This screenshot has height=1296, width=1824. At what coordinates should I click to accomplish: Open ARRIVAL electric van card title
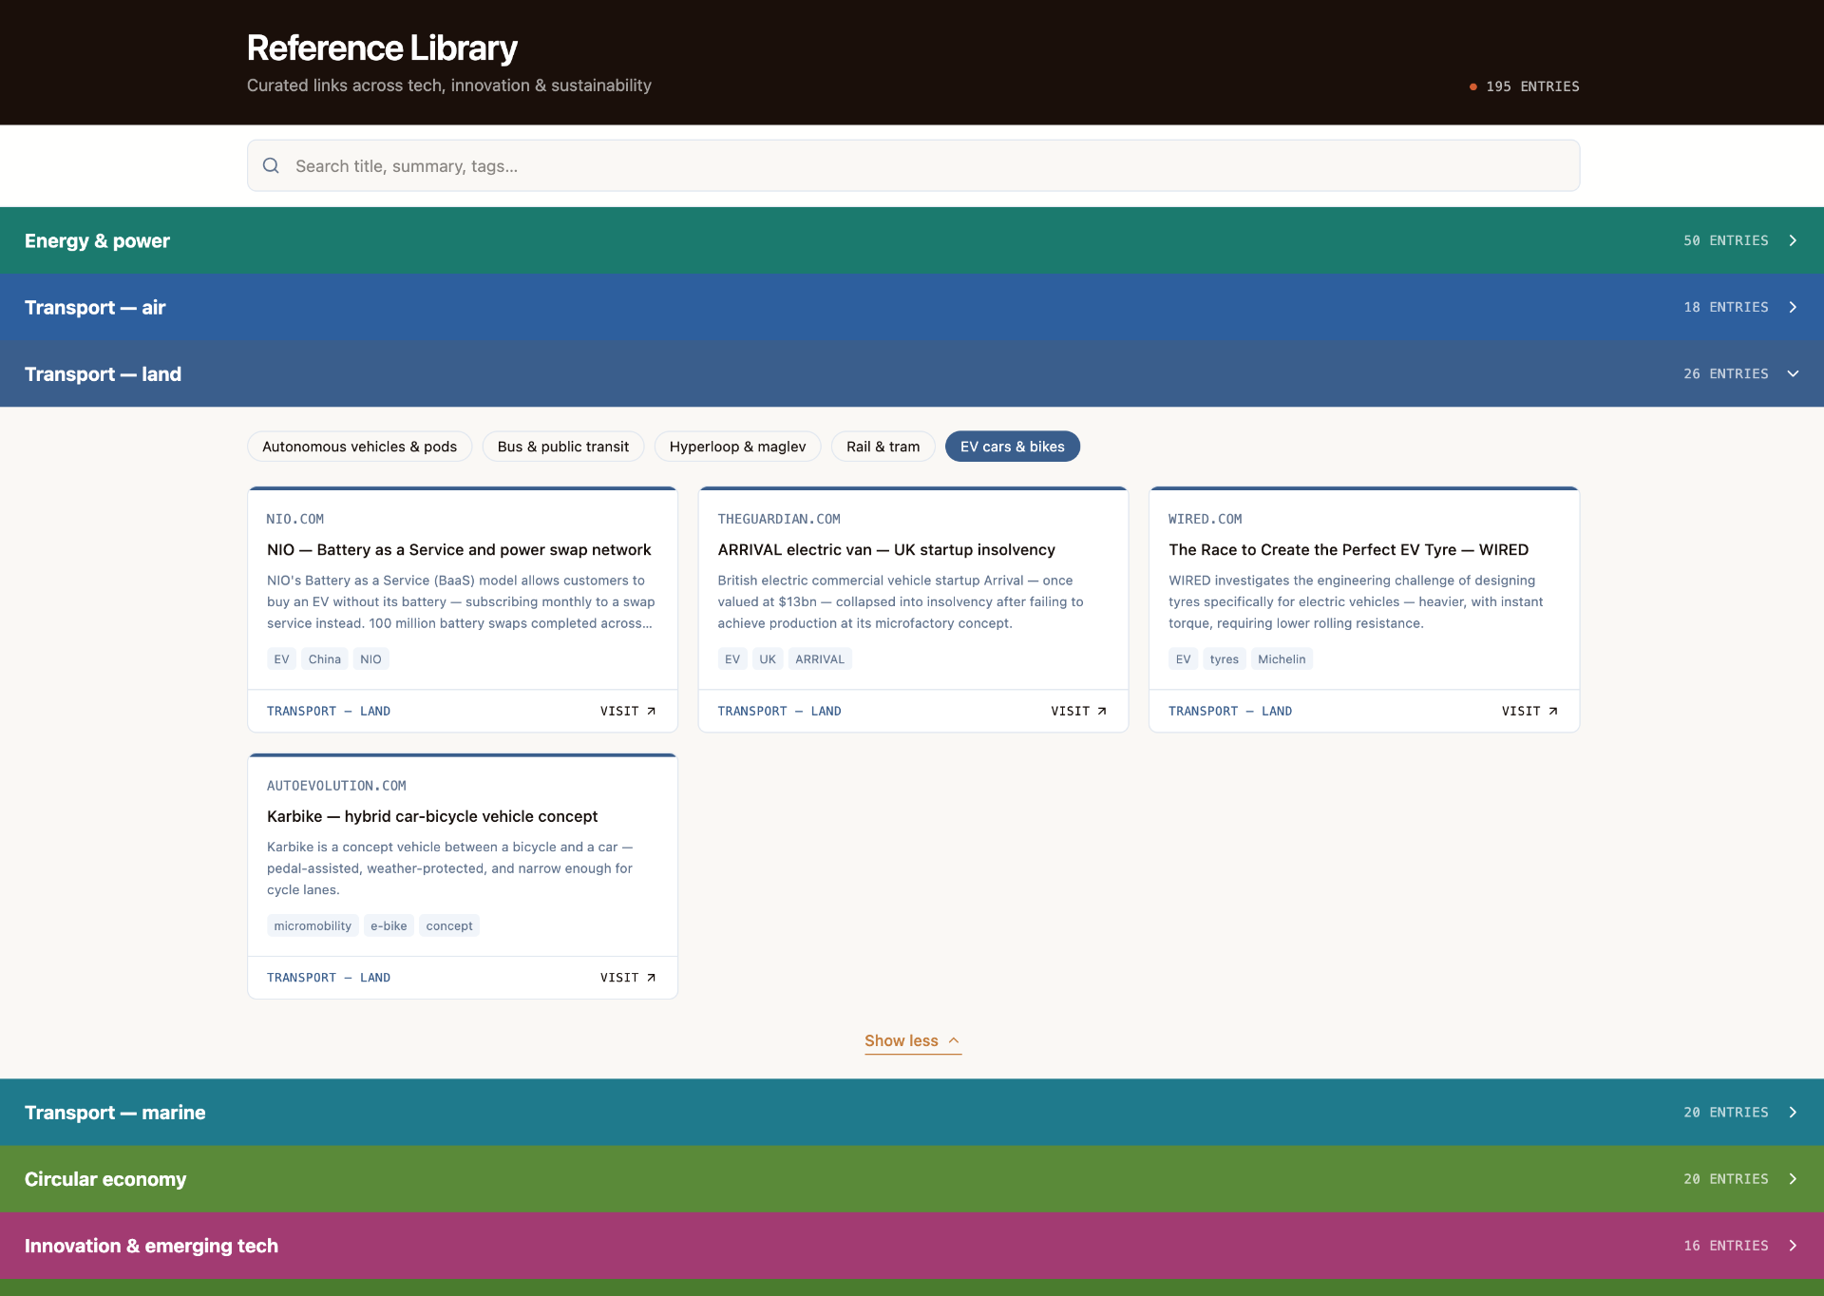[x=886, y=549]
